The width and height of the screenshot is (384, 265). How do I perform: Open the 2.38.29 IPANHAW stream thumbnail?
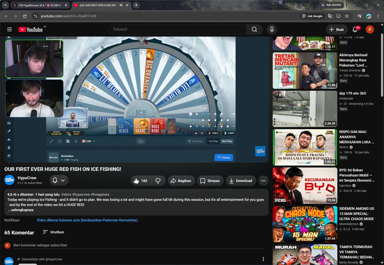305,109
